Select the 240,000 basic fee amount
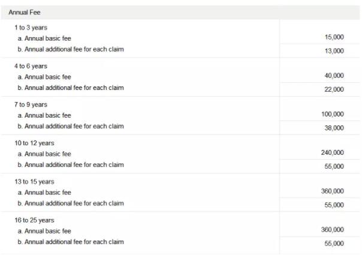The image size is (362, 261). click(x=333, y=152)
